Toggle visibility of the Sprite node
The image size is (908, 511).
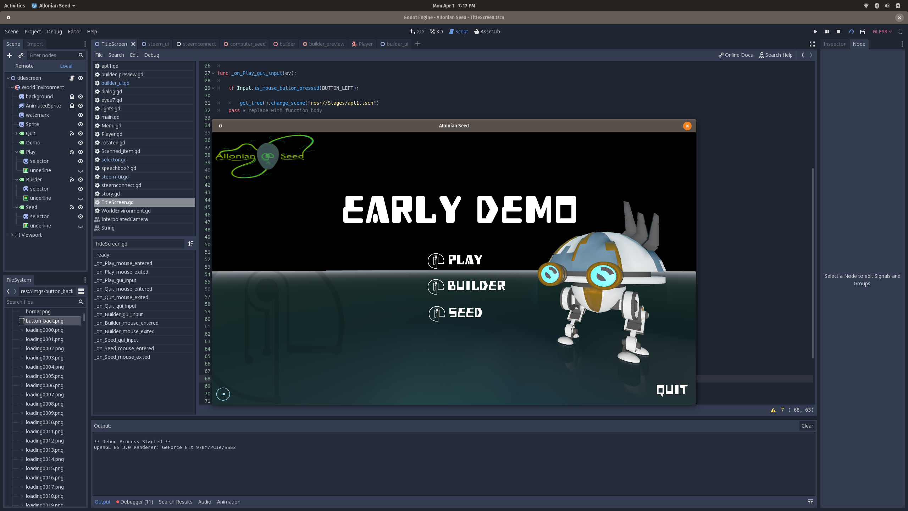coord(81,124)
